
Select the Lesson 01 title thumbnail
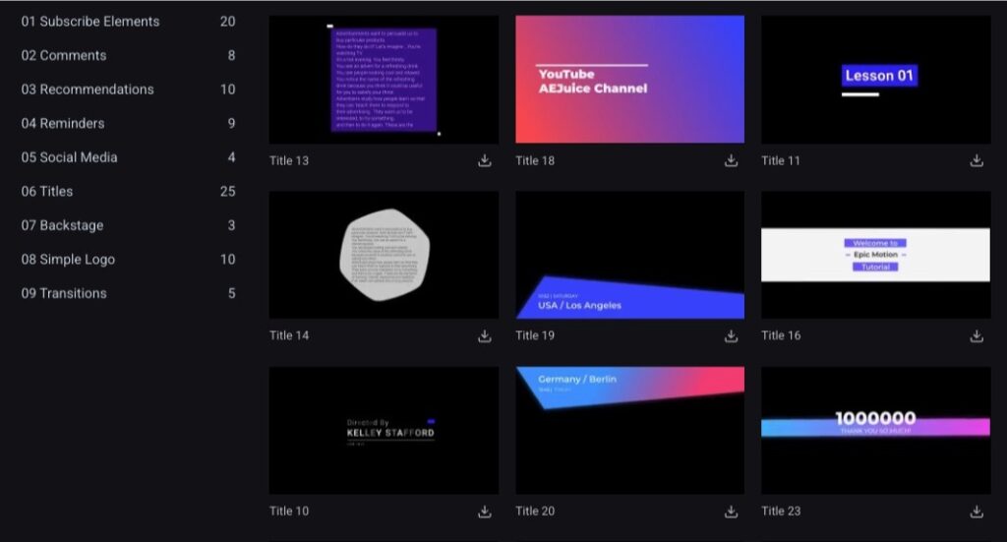(x=875, y=79)
